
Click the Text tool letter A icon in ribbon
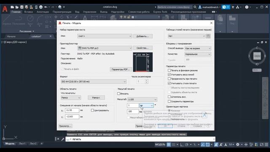click(85, 18)
